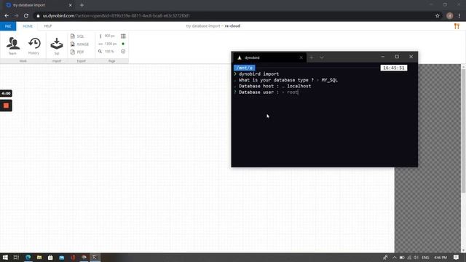Show hidden system tray icons
The image size is (466, 262).
click(395, 258)
